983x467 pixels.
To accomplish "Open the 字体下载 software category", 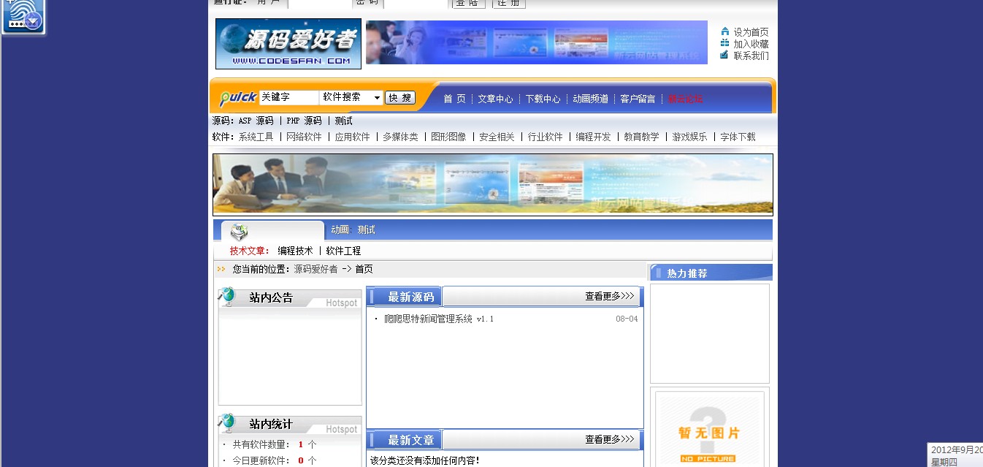I will point(738,137).
